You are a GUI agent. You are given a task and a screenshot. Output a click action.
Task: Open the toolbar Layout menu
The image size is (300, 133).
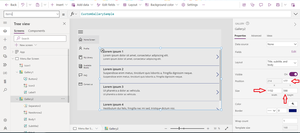tap(132, 5)
